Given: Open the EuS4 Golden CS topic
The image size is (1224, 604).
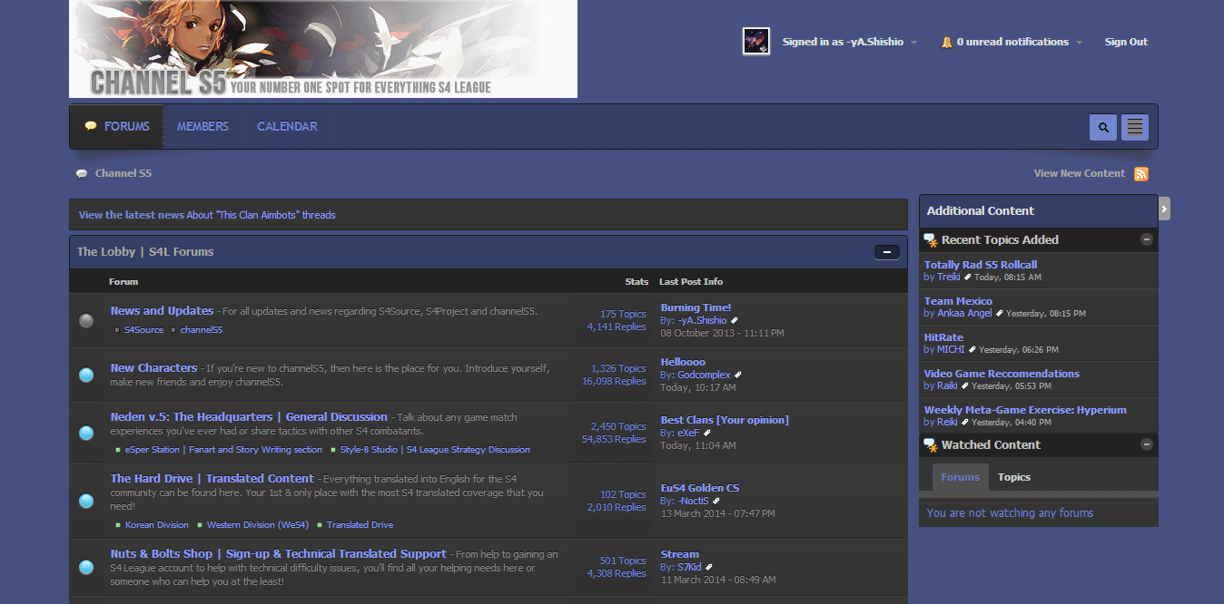Looking at the screenshot, I should click(x=700, y=488).
